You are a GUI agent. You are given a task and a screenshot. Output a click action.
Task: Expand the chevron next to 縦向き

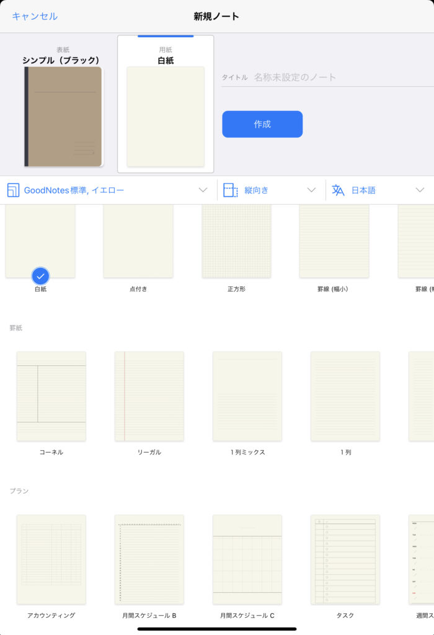tap(311, 190)
